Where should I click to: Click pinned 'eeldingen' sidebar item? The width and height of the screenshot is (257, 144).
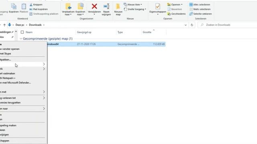(x=7, y=32)
